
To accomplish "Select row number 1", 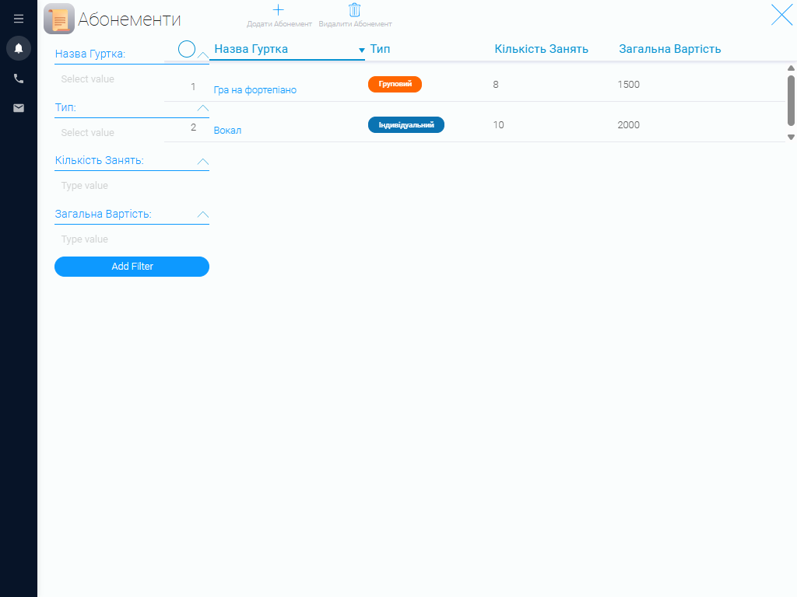I will 193,87.
